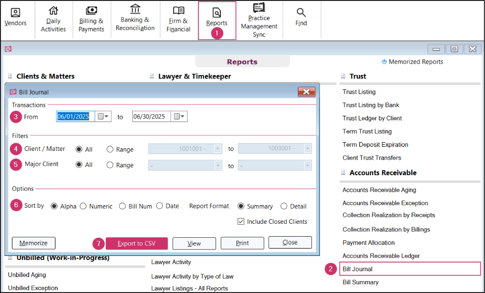The image size is (485, 293).
Task: Click the Print button
Action: [242, 243]
